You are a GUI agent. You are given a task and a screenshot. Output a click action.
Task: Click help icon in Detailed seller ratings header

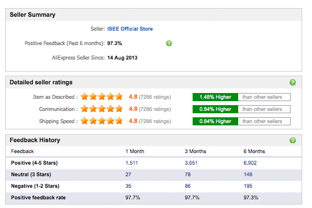point(292,82)
